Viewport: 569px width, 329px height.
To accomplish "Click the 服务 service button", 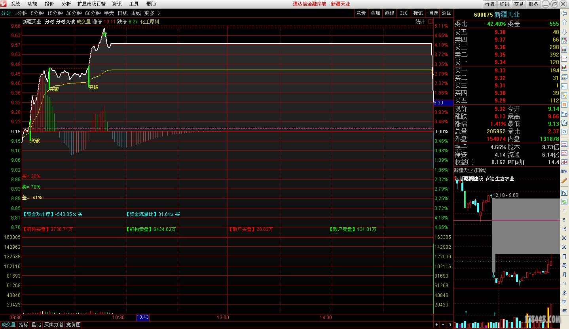I will pyautogui.click(x=533, y=4).
